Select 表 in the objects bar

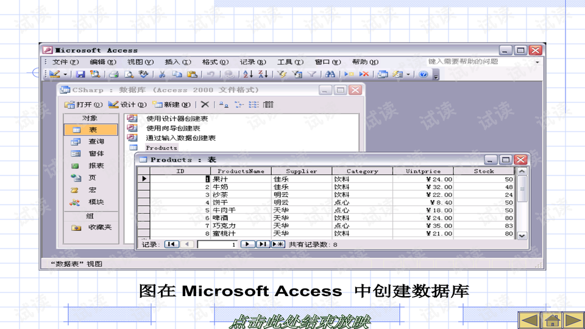91,130
